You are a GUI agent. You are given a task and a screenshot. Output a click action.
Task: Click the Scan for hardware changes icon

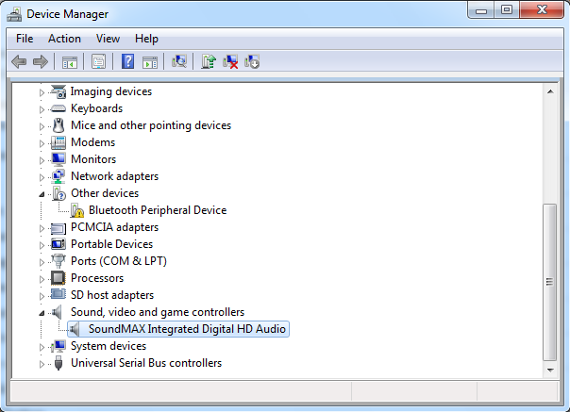pos(179,61)
